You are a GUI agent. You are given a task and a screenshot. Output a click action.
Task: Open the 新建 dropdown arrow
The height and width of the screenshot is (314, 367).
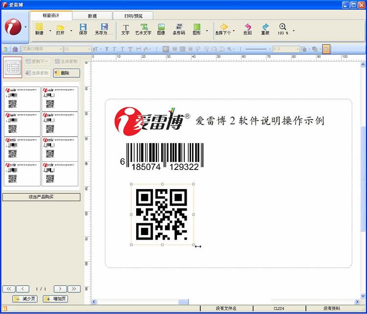[x=50, y=30]
